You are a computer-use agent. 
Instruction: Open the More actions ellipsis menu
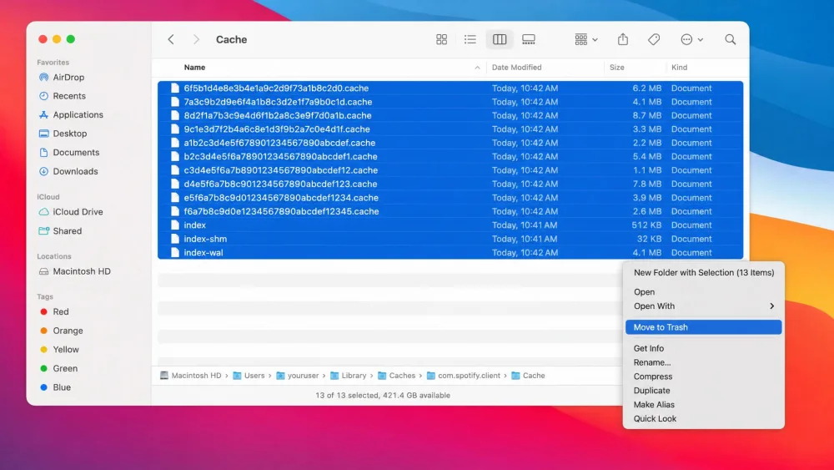692,39
